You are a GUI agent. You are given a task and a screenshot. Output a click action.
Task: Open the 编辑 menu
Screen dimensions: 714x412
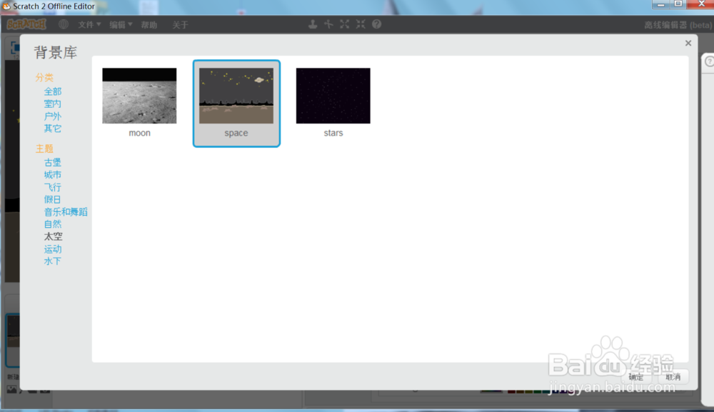coord(120,24)
